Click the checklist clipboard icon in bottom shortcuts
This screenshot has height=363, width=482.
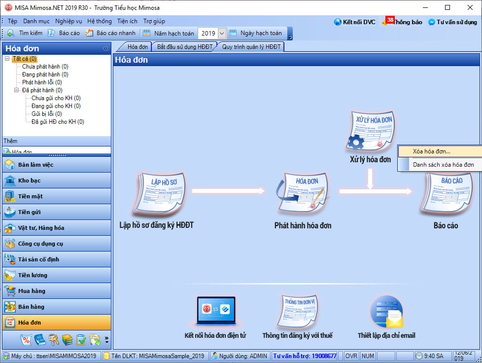pyautogui.click(x=81, y=340)
